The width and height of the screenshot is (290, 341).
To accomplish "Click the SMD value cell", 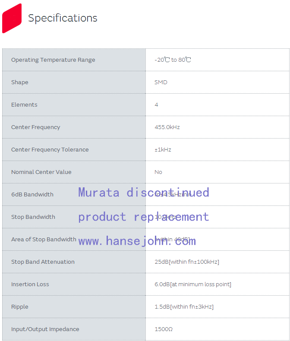I will [x=161, y=82].
